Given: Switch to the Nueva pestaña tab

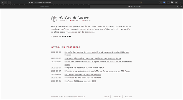Looking at the screenshot, I should pyautogui.click(x=45, y=6).
